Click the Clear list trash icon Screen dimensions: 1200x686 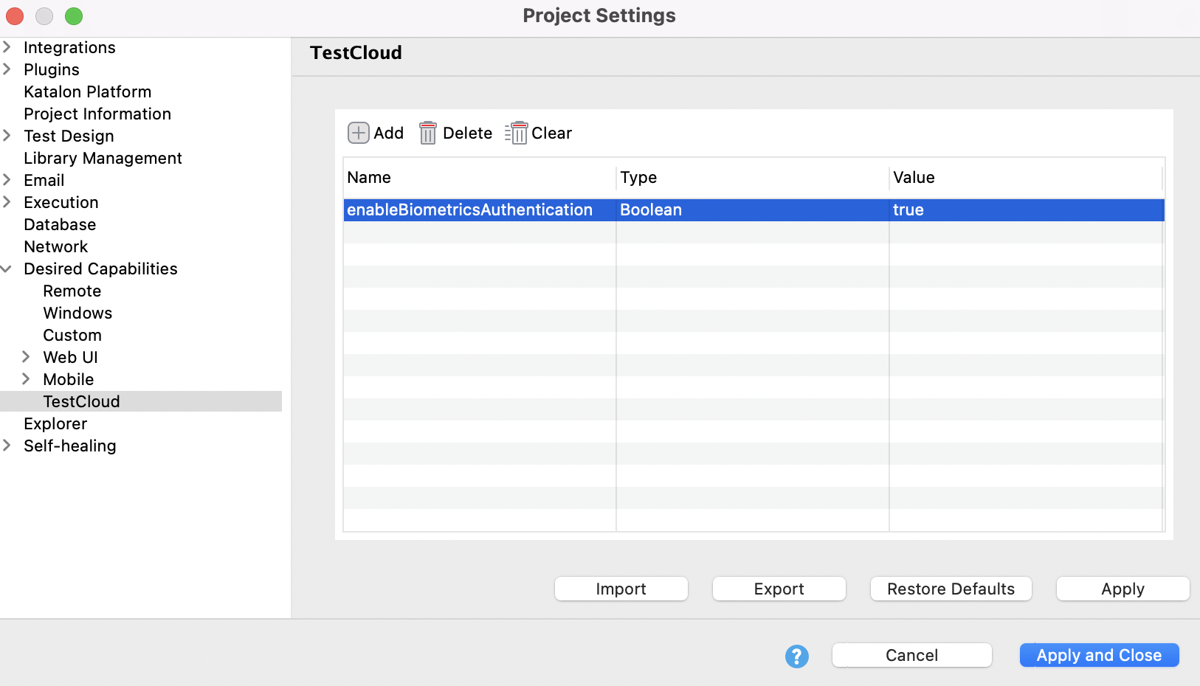516,133
